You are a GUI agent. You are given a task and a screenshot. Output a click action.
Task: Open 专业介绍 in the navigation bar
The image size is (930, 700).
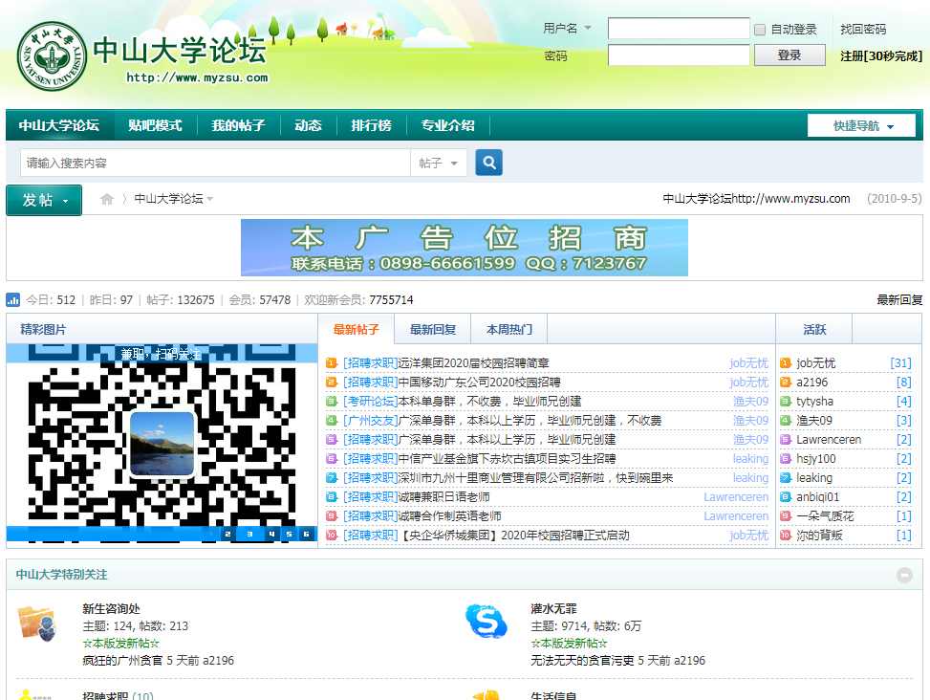tap(448, 126)
